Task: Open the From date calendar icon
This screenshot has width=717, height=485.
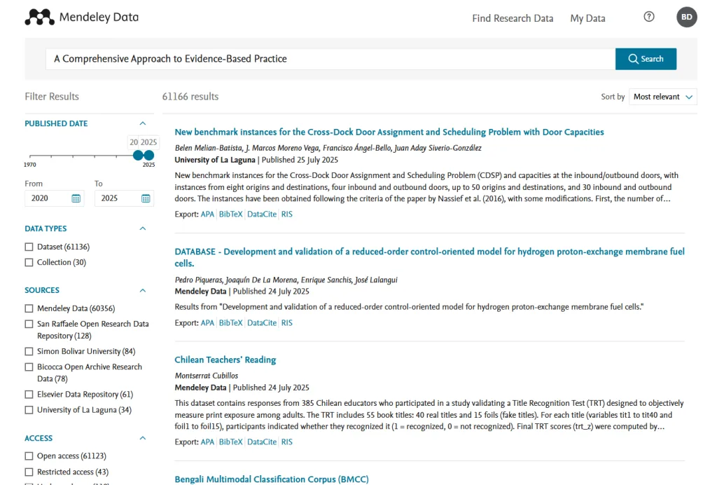Action: tap(76, 198)
